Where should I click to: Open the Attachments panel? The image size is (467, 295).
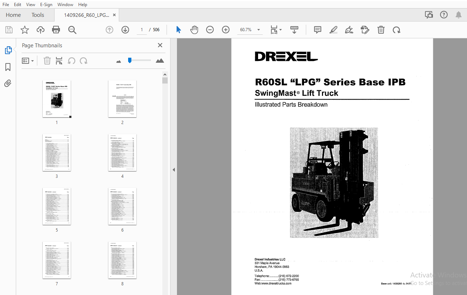point(8,84)
